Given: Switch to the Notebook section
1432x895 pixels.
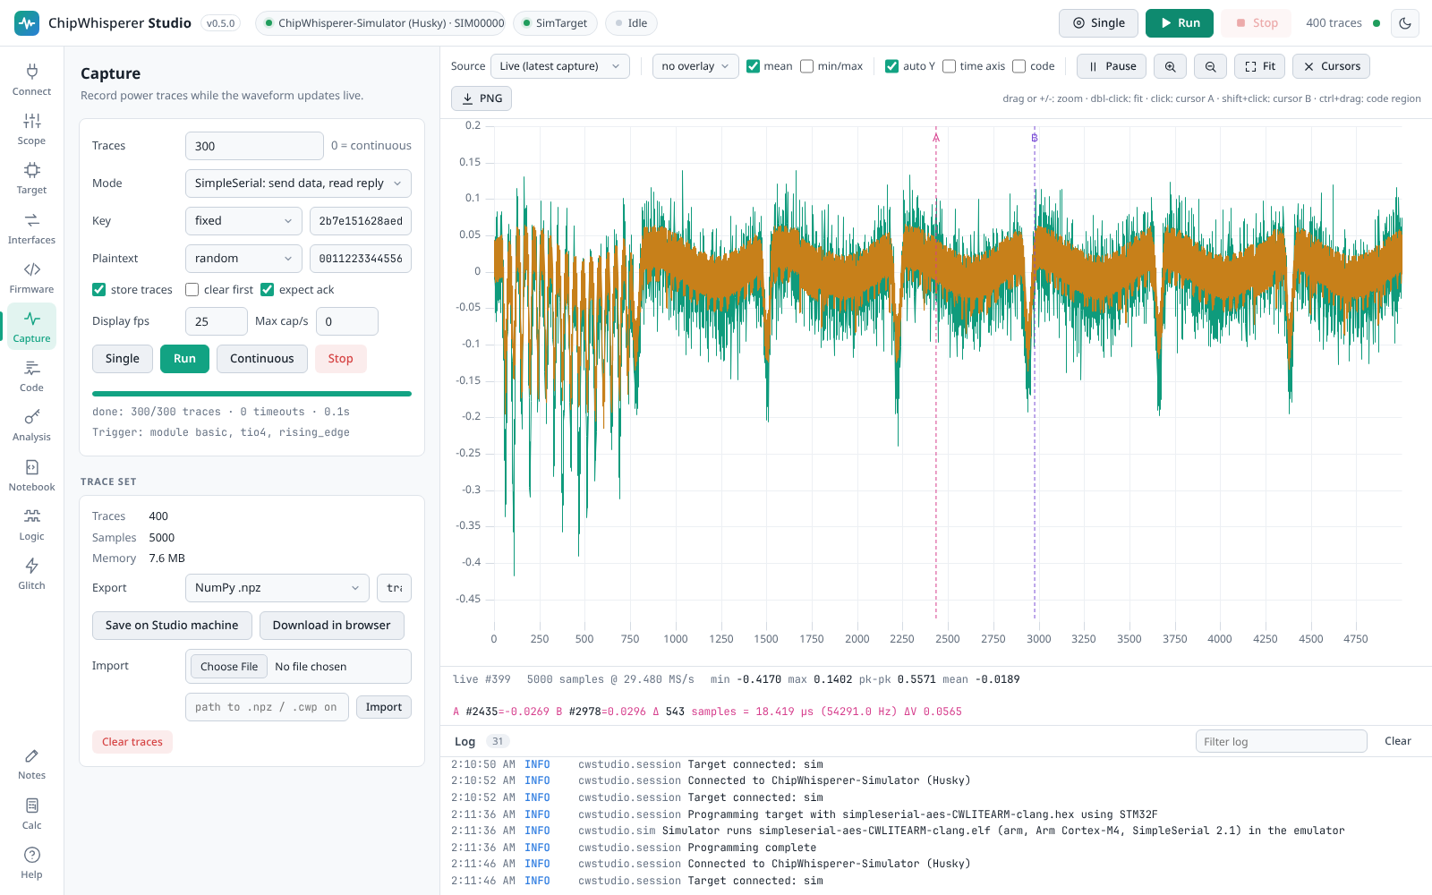Looking at the screenshot, I should (x=31, y=475).
